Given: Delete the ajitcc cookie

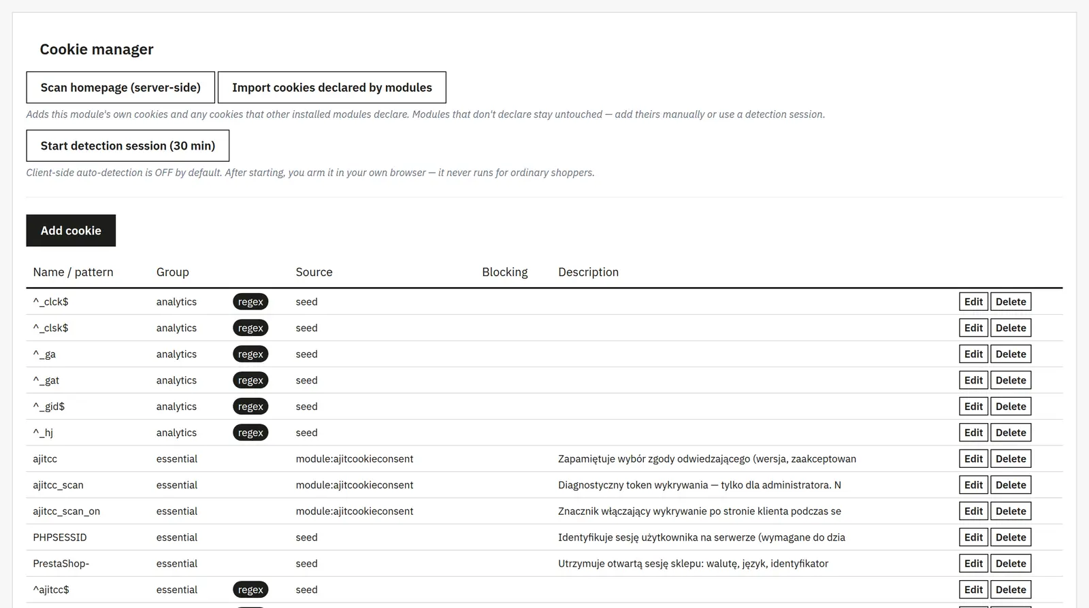Looking at the screenshot, I should [1011, 459].
